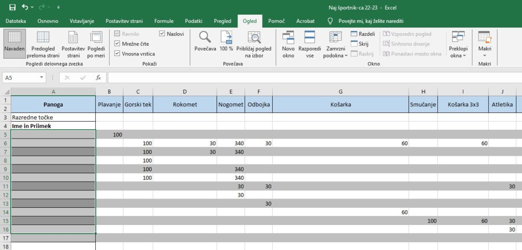Open Acrobat tab
522x250 pixels.
pyautogui.click(x=305, y=21)
